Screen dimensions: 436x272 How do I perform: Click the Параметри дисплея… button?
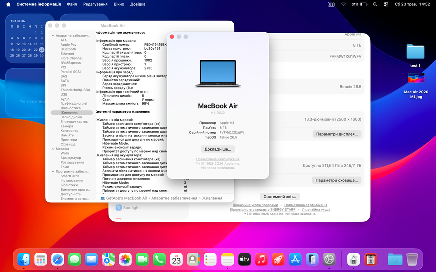[x=337, y=134]
